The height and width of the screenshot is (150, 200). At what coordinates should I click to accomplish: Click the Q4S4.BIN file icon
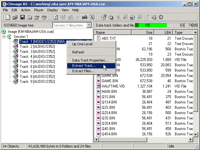pyautogui.click(x=98, y=134)
